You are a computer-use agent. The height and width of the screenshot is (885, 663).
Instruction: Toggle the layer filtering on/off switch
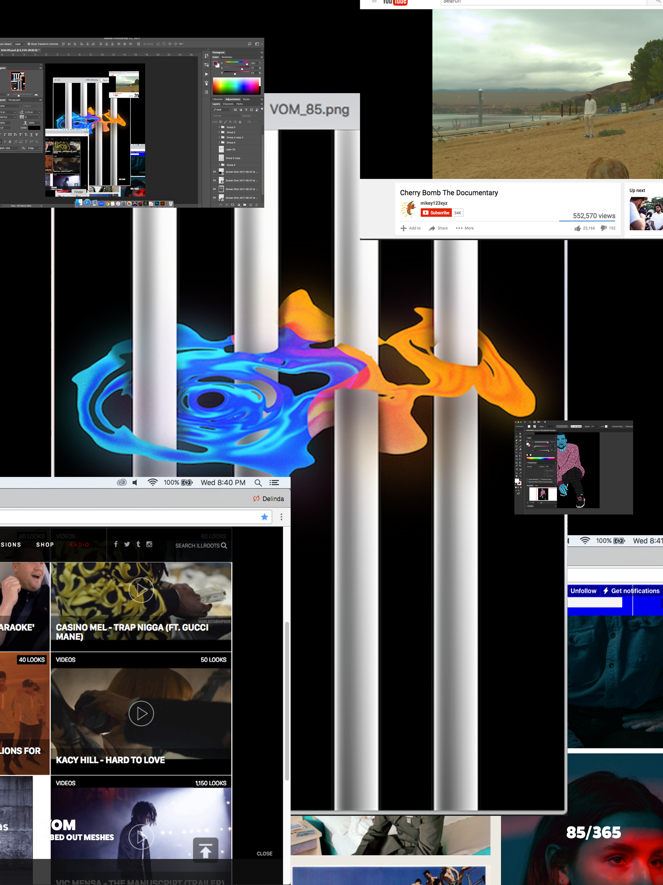pos(262,110)
